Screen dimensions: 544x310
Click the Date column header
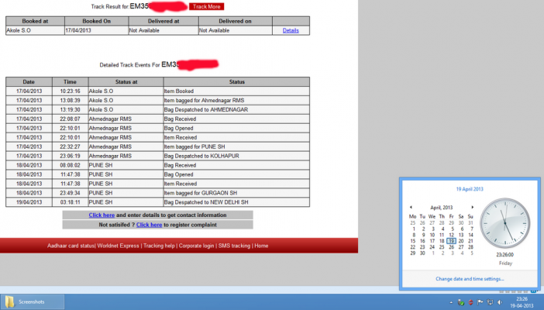click(x=29, y=82)
